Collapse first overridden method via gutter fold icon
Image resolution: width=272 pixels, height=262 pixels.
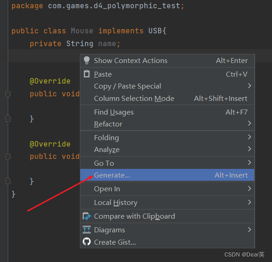(8, 94)
